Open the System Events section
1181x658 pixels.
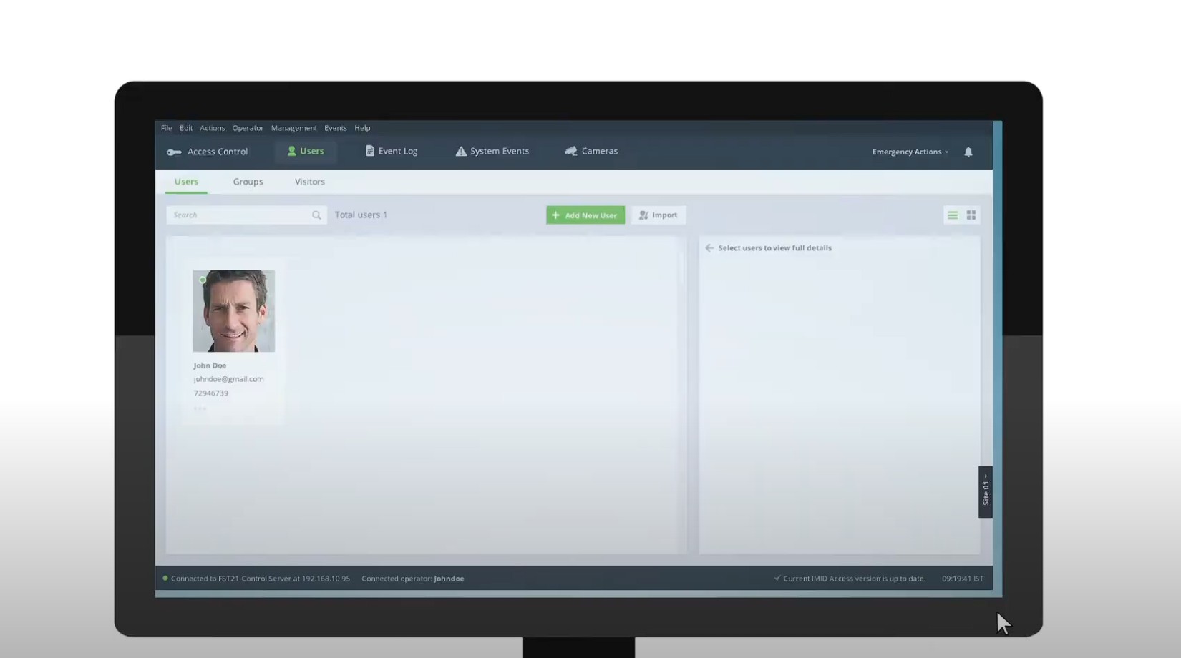pos(492,152)
